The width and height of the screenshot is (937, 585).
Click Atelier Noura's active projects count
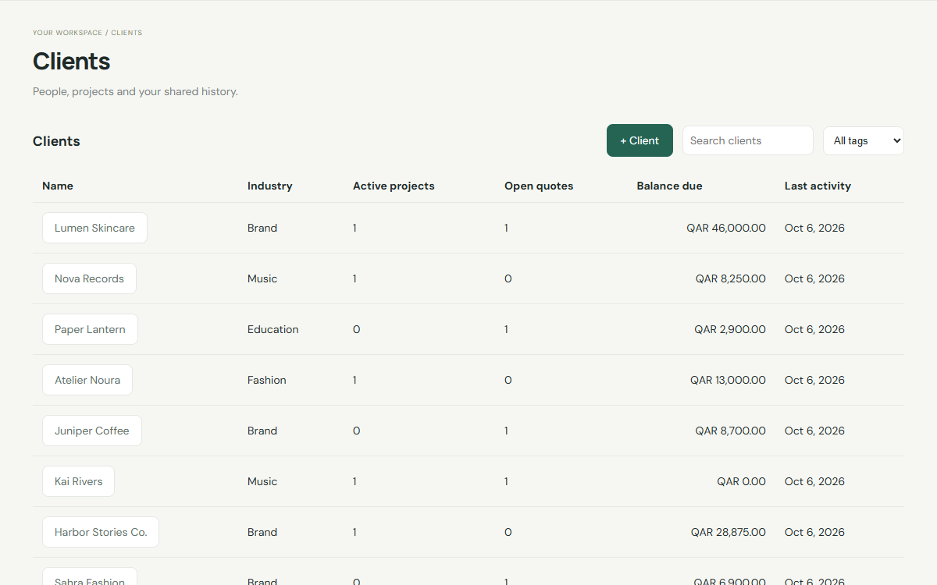point(354,380)
